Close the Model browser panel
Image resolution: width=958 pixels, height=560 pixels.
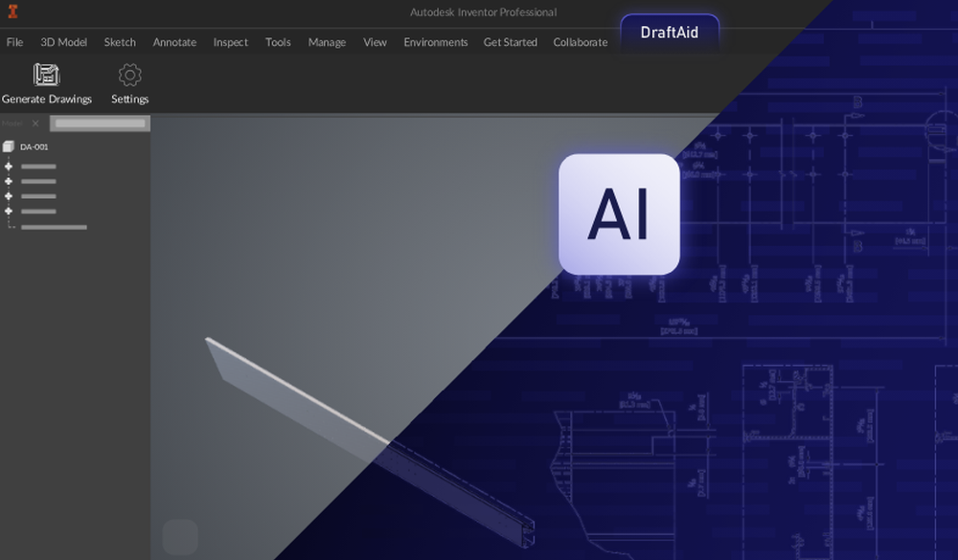(x=35, y=123)
